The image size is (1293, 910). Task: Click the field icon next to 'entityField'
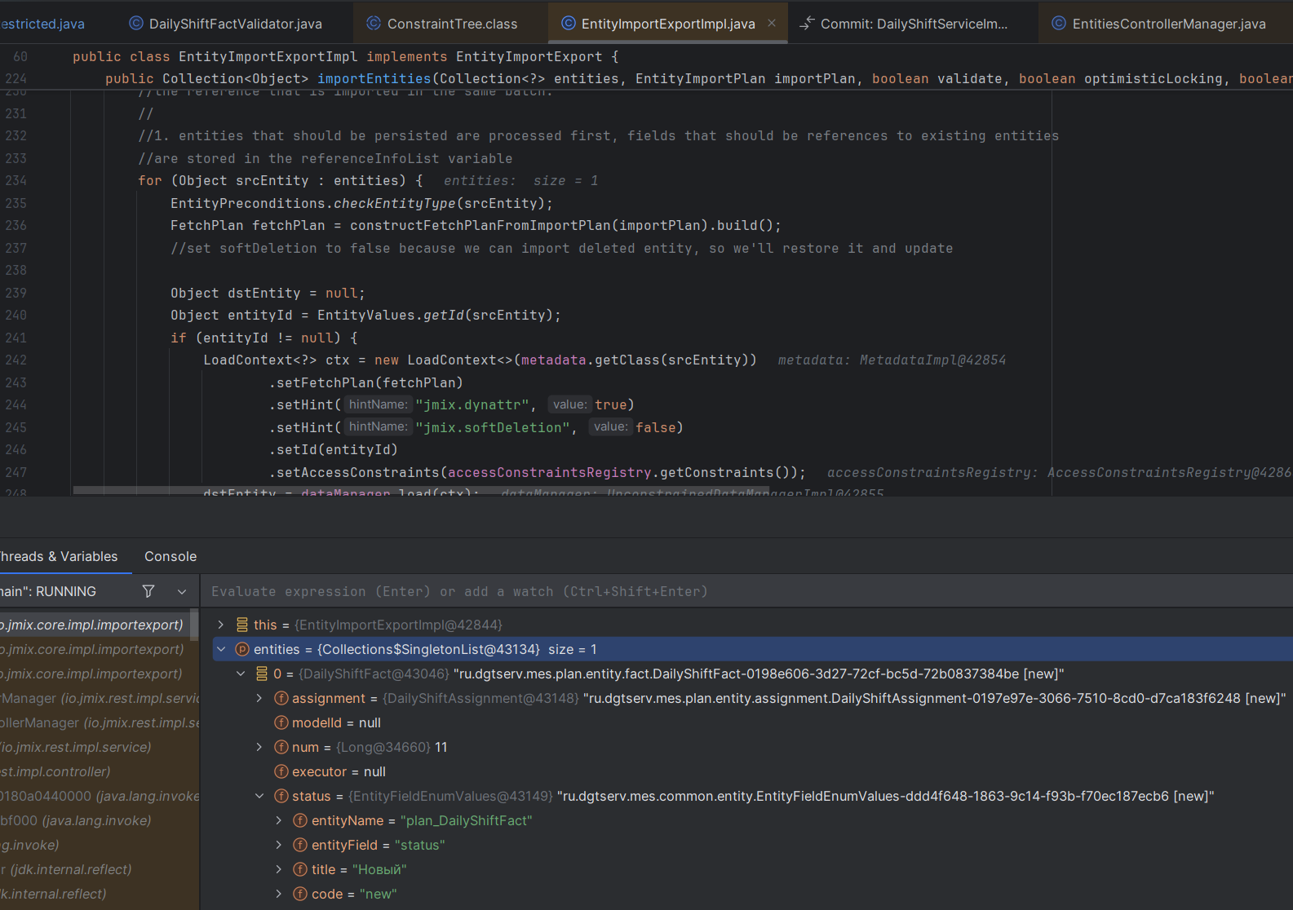coord(300,845)
